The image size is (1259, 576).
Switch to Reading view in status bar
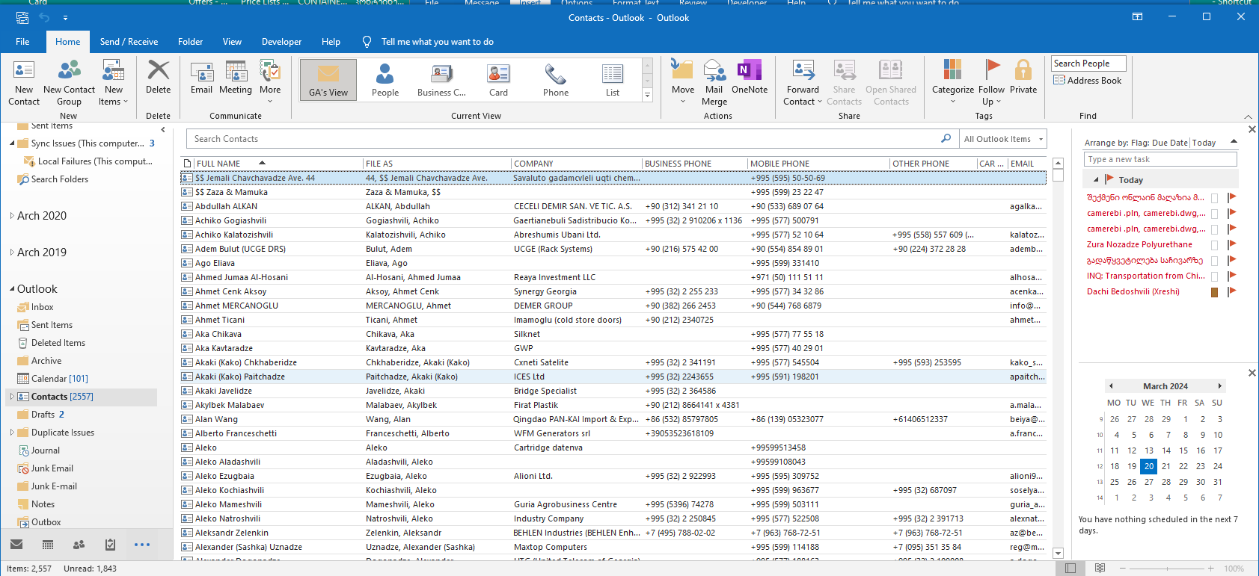coord(1100,569)
